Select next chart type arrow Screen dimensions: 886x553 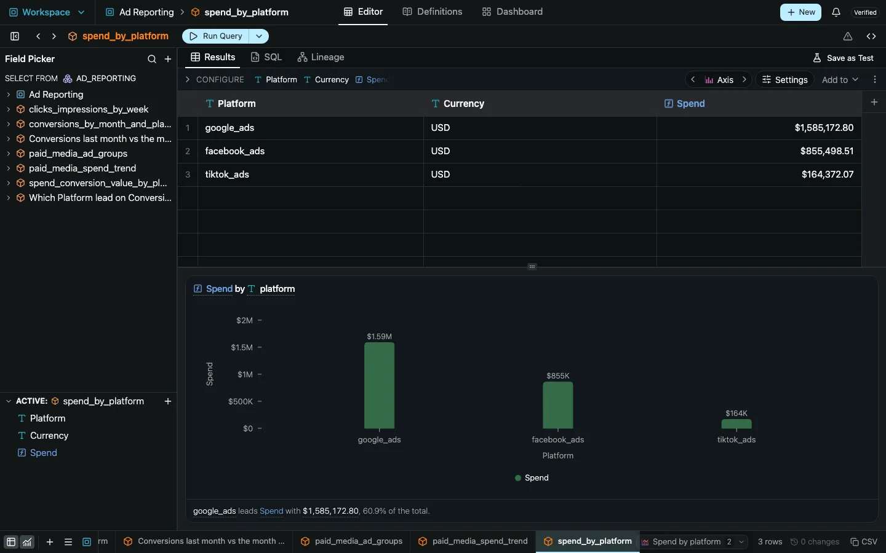[744, 80]
